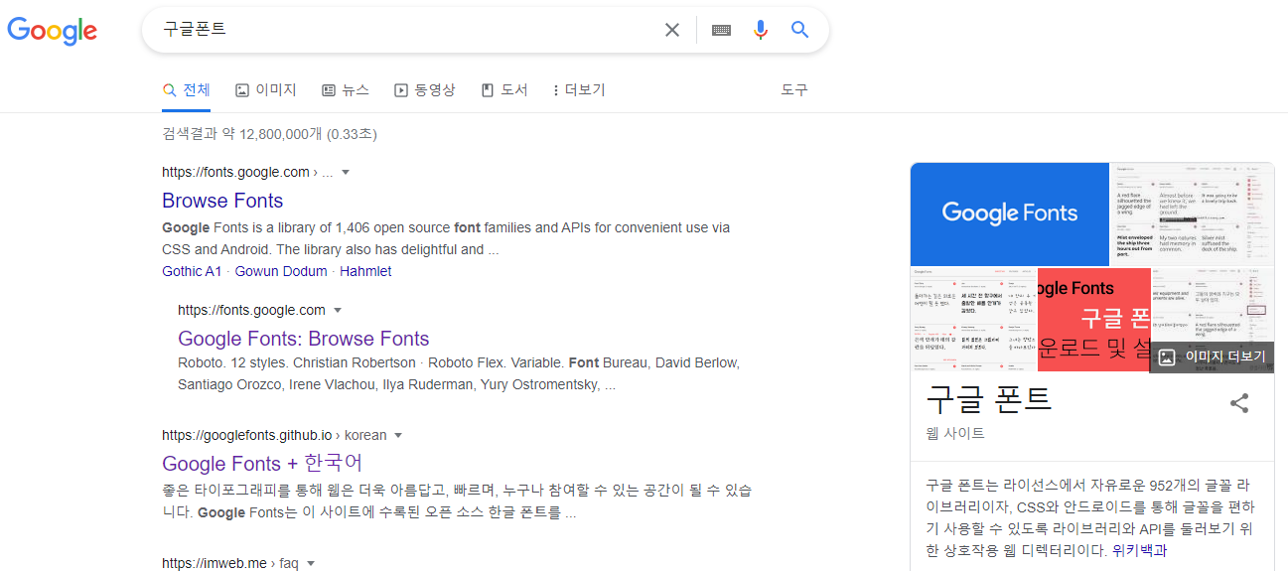The image size is (1288, 571).
Task: Open the on-screen keyboard icon
Action: [722, 30]
